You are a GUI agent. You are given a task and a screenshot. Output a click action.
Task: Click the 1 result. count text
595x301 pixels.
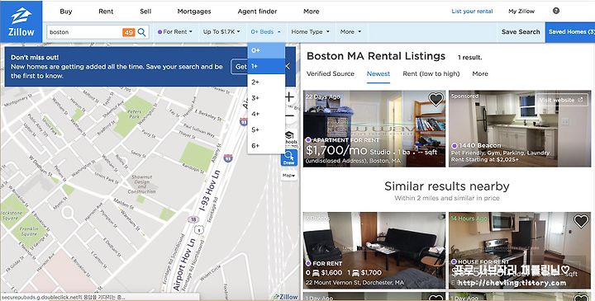click(469, 58)
